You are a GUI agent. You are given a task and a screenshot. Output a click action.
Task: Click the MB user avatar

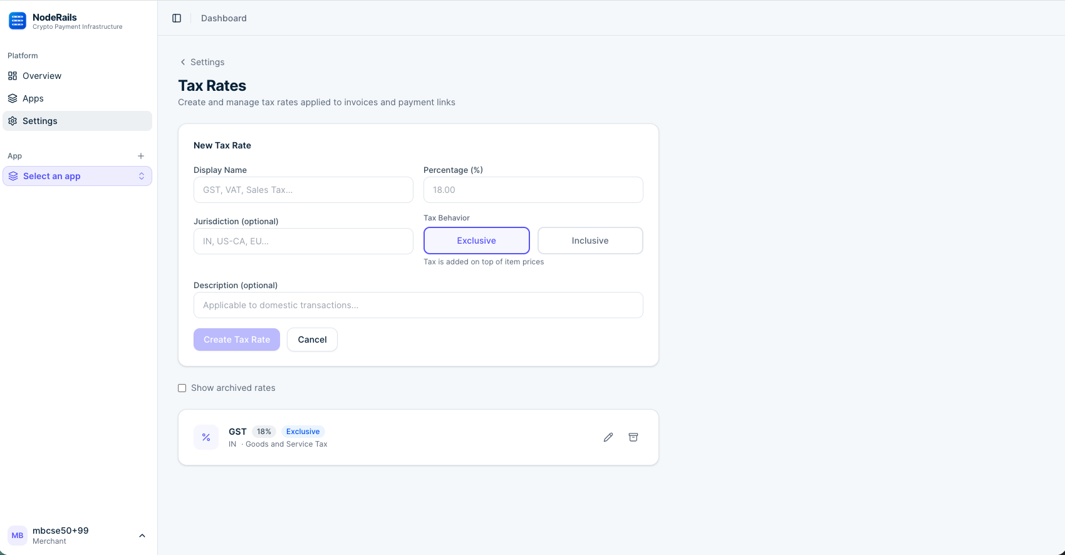pyautogui.click(x=18, y=536)
